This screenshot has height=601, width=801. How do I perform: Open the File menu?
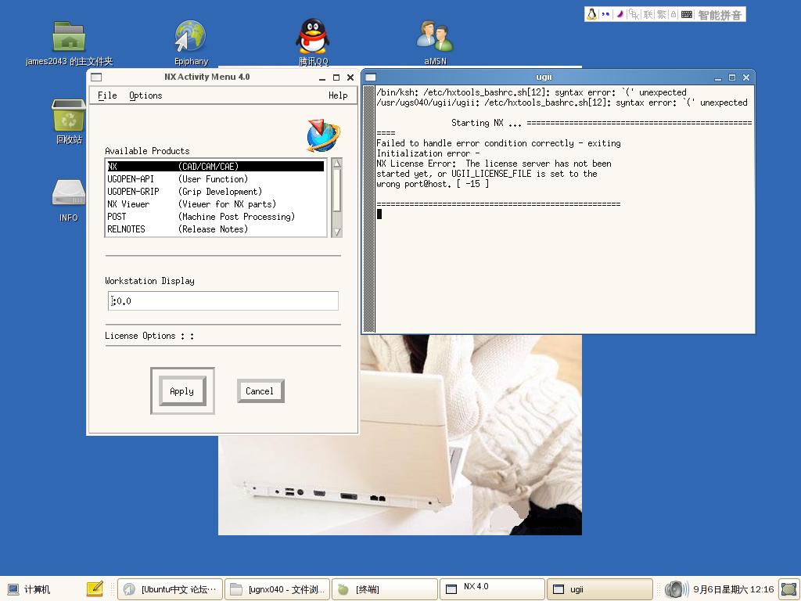[107, 95]
